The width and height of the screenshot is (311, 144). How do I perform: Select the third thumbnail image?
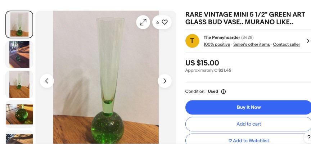pos(19,84)
